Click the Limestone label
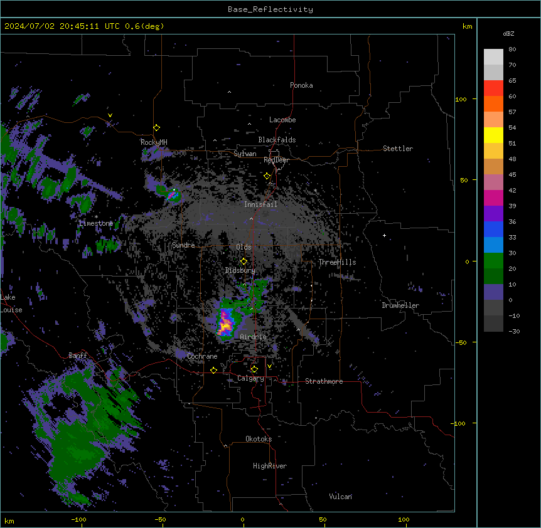Image resolution: width=541 pixels, height=528 pixels. tap(96, 223)
